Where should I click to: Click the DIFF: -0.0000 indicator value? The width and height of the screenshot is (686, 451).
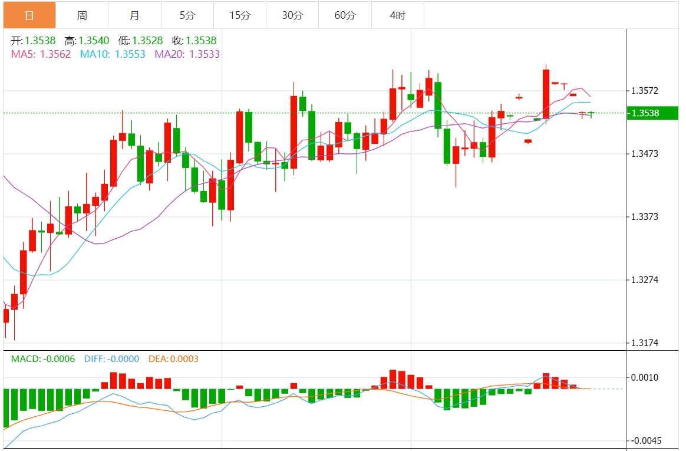click(111, 358)
